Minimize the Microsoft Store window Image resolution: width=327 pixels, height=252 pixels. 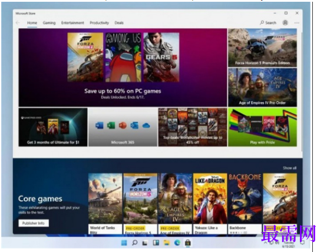(x=275, y=13)
